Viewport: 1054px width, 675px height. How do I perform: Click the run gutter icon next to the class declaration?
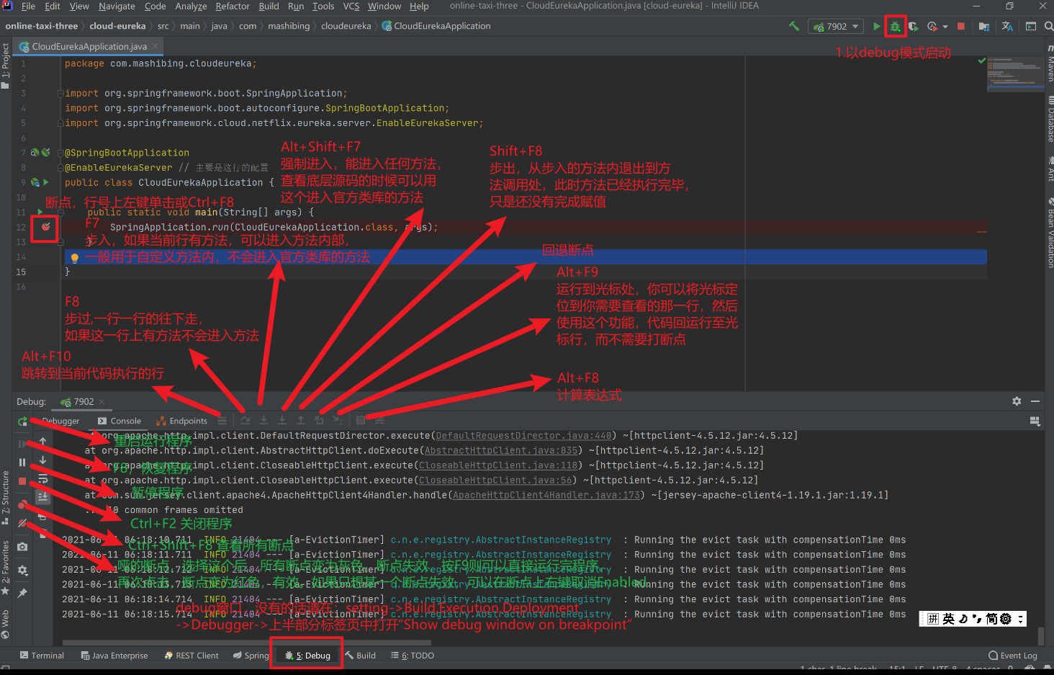(46, 183)
